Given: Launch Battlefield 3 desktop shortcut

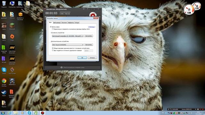Looking at the screenshot, I should point(12,82).
